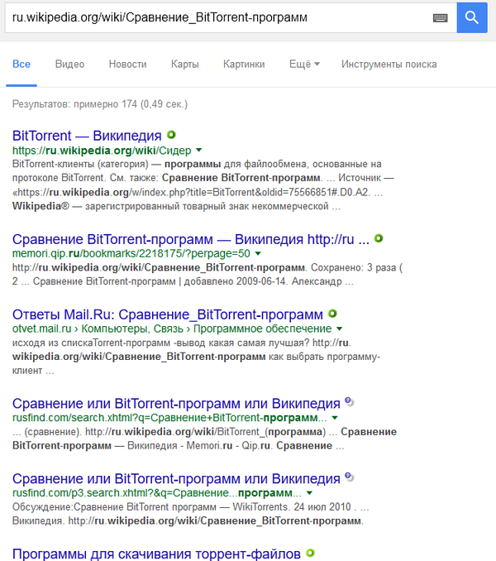The height and width of the screenshot is (561, 496).
Task: Open the on-screen keyboard icon
Action: [x=440, y=17]
